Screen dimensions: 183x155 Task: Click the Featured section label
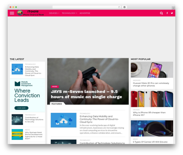click(57, 104)
